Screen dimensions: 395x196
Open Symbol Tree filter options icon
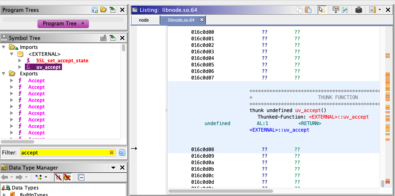[121, 152]
